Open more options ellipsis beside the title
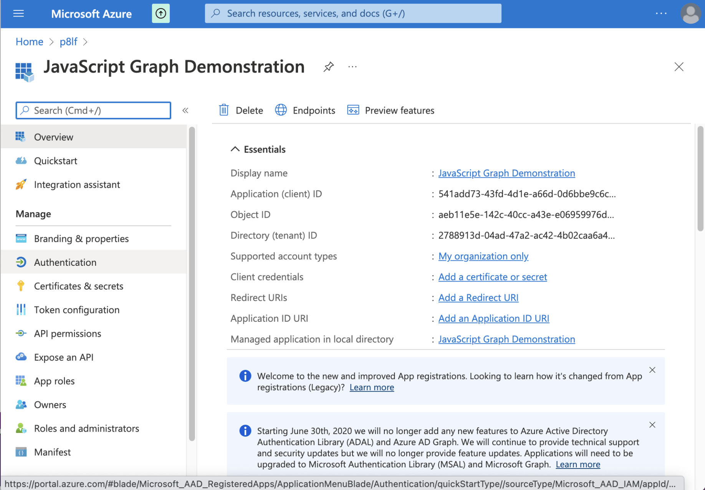 (x=352, y=67)
